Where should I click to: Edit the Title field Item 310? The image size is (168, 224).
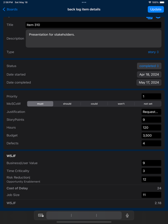93,25
